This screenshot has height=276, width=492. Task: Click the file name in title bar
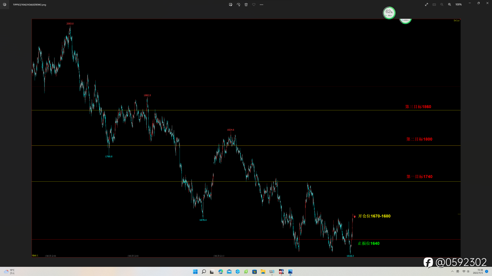30,5
